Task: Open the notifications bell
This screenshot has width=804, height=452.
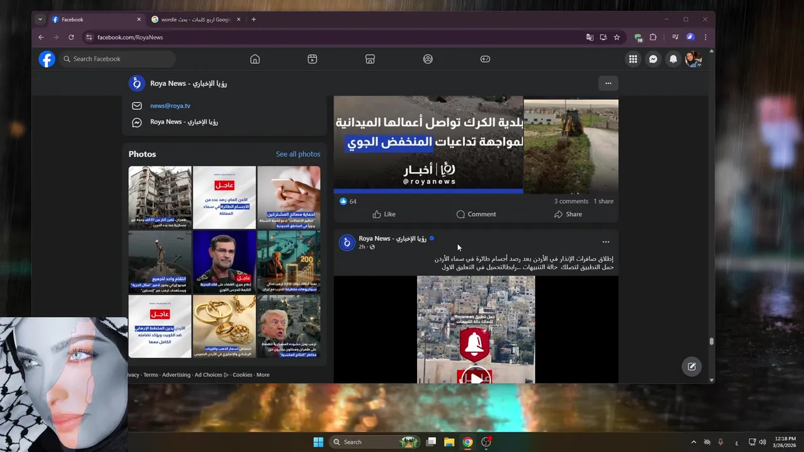Action: pos(673,59)
